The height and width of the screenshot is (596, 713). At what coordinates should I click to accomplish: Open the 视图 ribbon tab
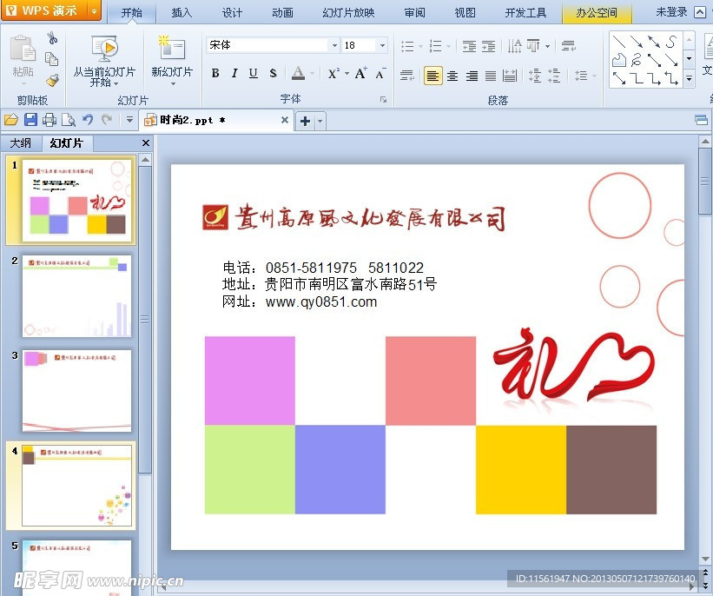465,12
